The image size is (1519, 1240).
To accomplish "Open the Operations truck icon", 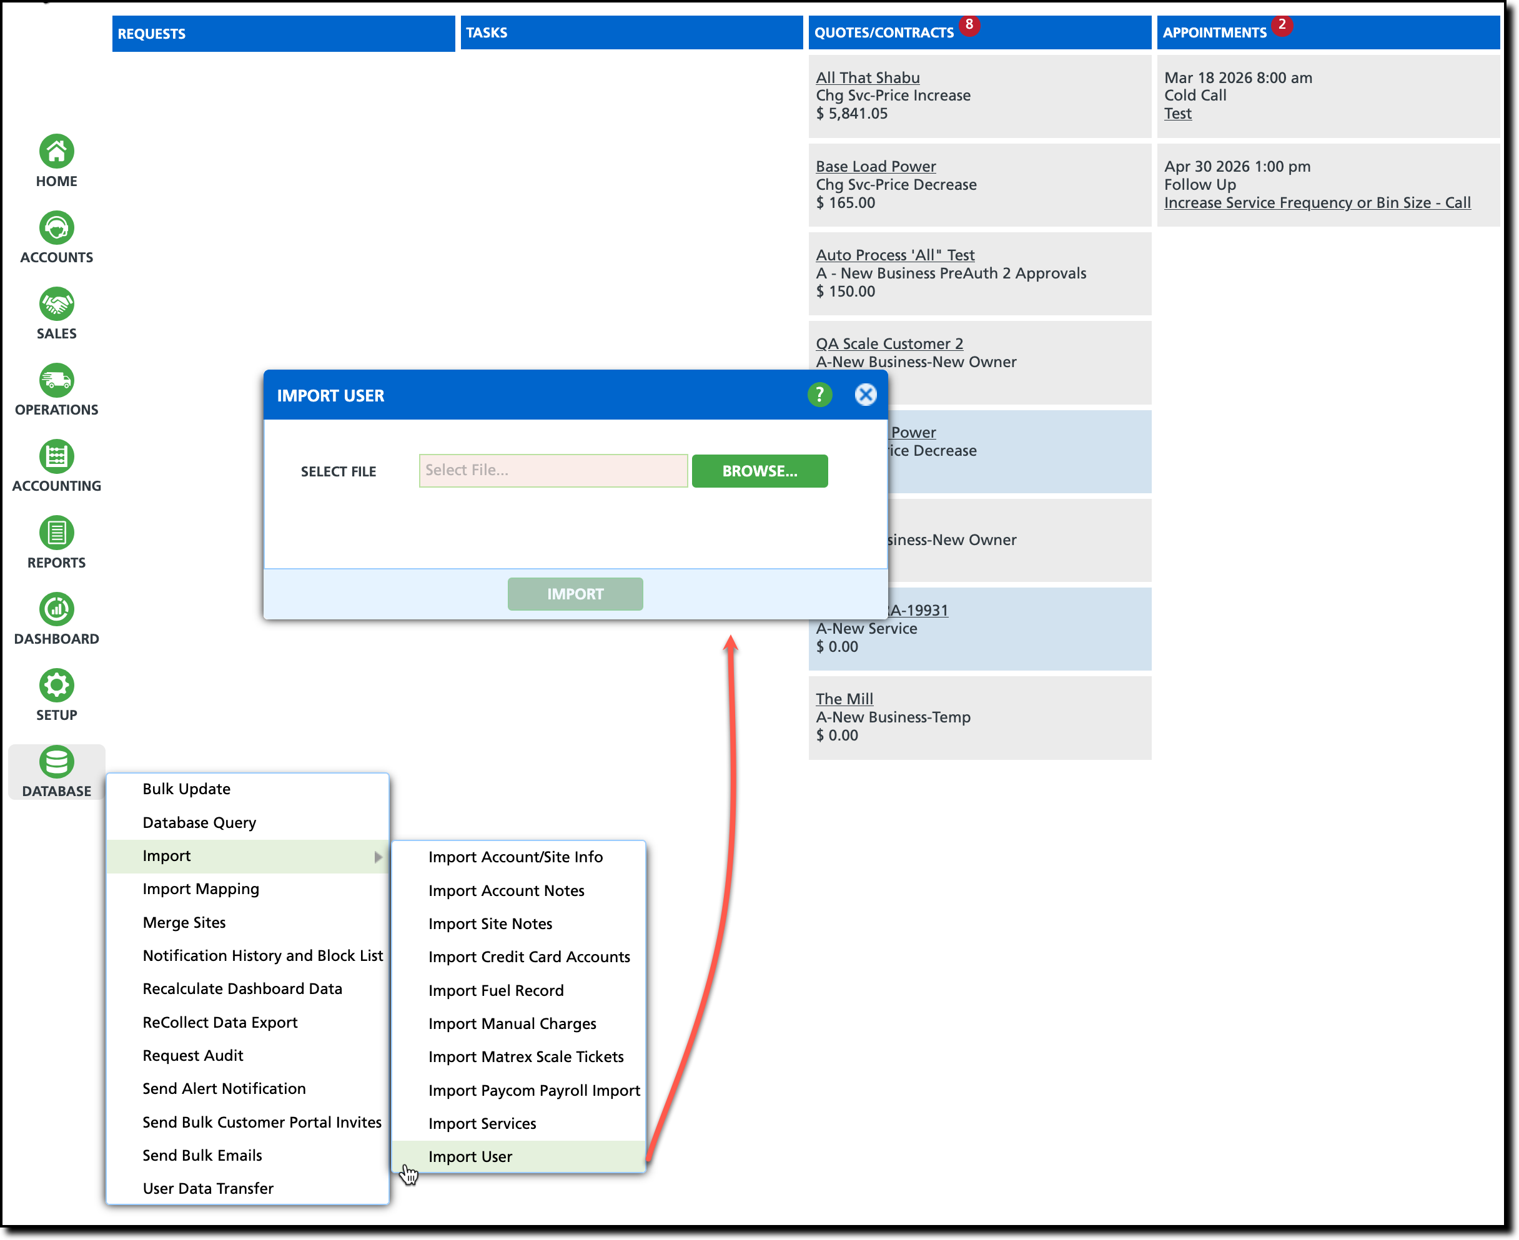I will pyautogui.click(x=56, y=380).
